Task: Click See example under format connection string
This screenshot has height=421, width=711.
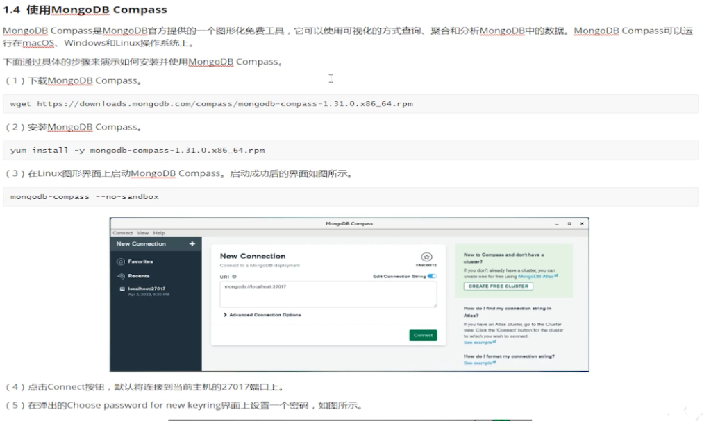Action: (x=480, y=363)
